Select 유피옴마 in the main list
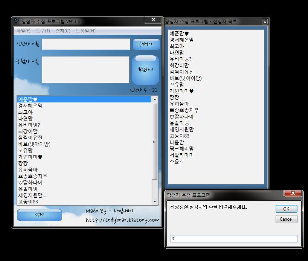The image size is (308, 261). [84, 170]
